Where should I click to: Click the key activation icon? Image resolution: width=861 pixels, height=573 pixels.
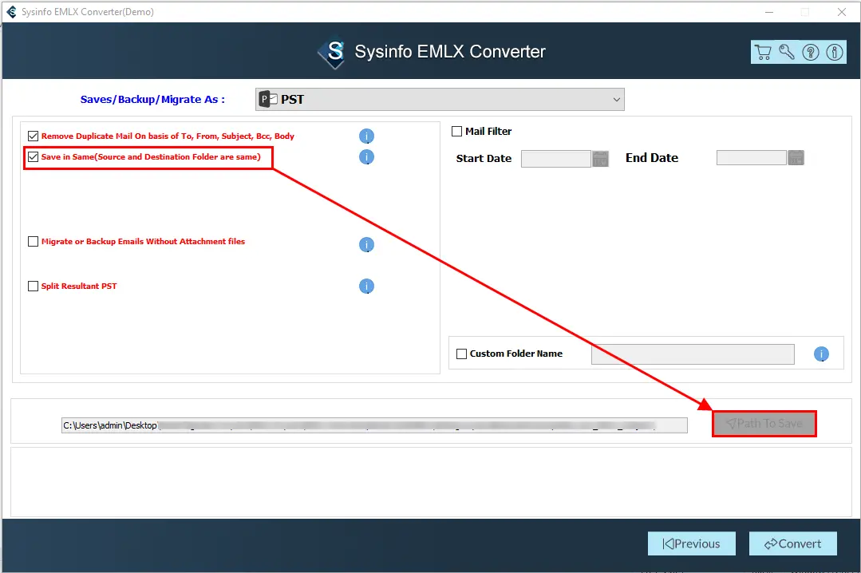(787, 52)
